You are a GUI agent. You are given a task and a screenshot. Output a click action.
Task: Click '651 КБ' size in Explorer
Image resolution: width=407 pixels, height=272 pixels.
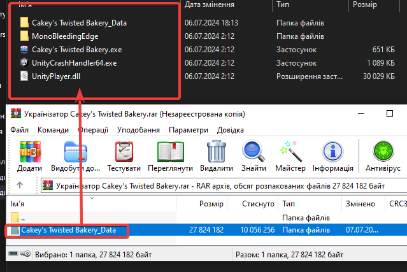[383, 49]
